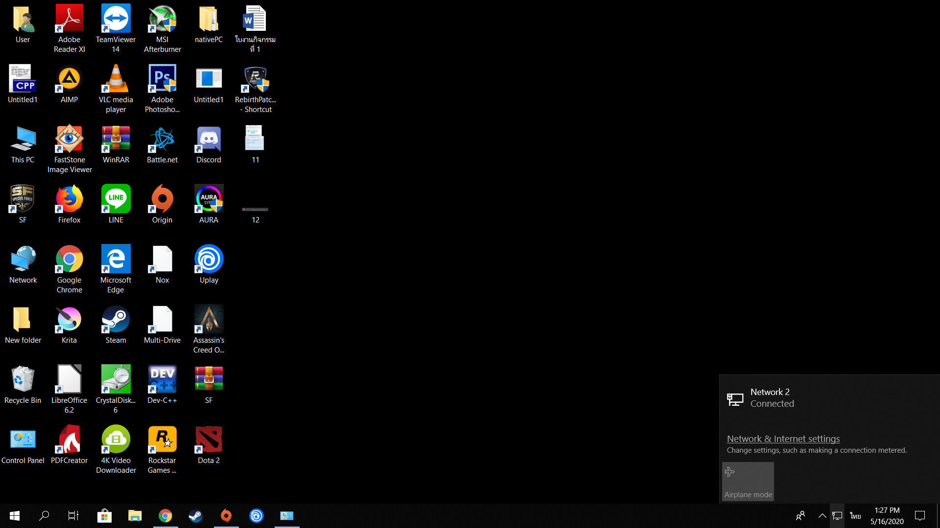Viewport: 940px width, 528px height.
Task: Launch Dota 2 shortcut
Action: click(209, 445)
